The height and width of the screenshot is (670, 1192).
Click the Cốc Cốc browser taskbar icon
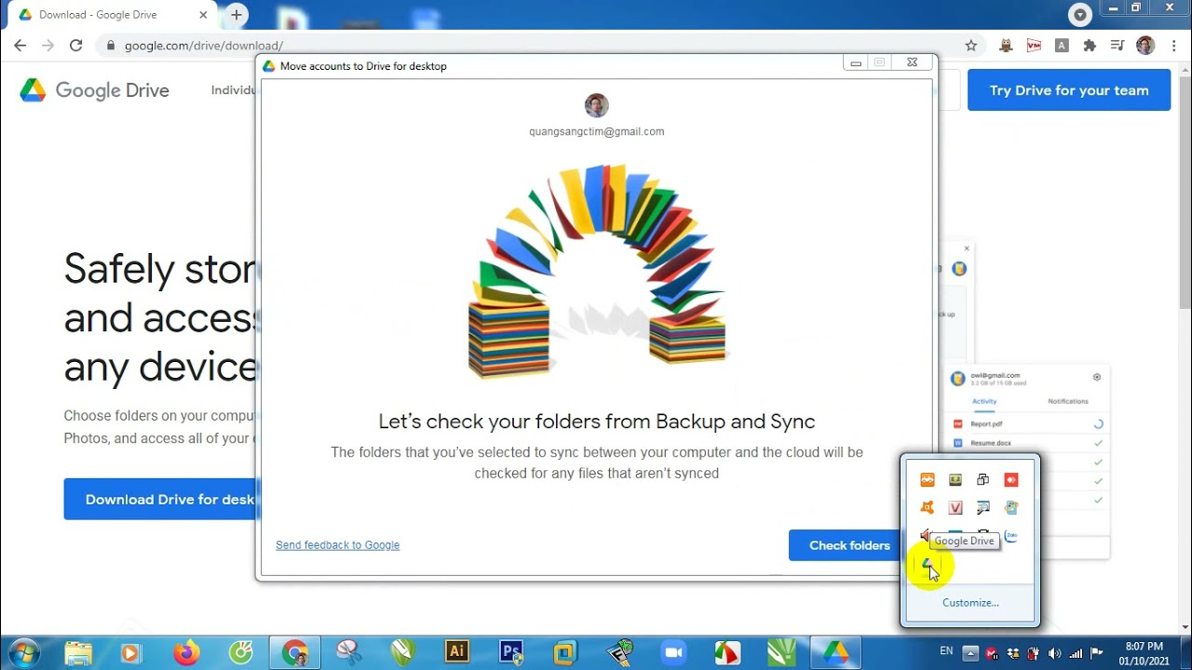(x=241, y=653)
